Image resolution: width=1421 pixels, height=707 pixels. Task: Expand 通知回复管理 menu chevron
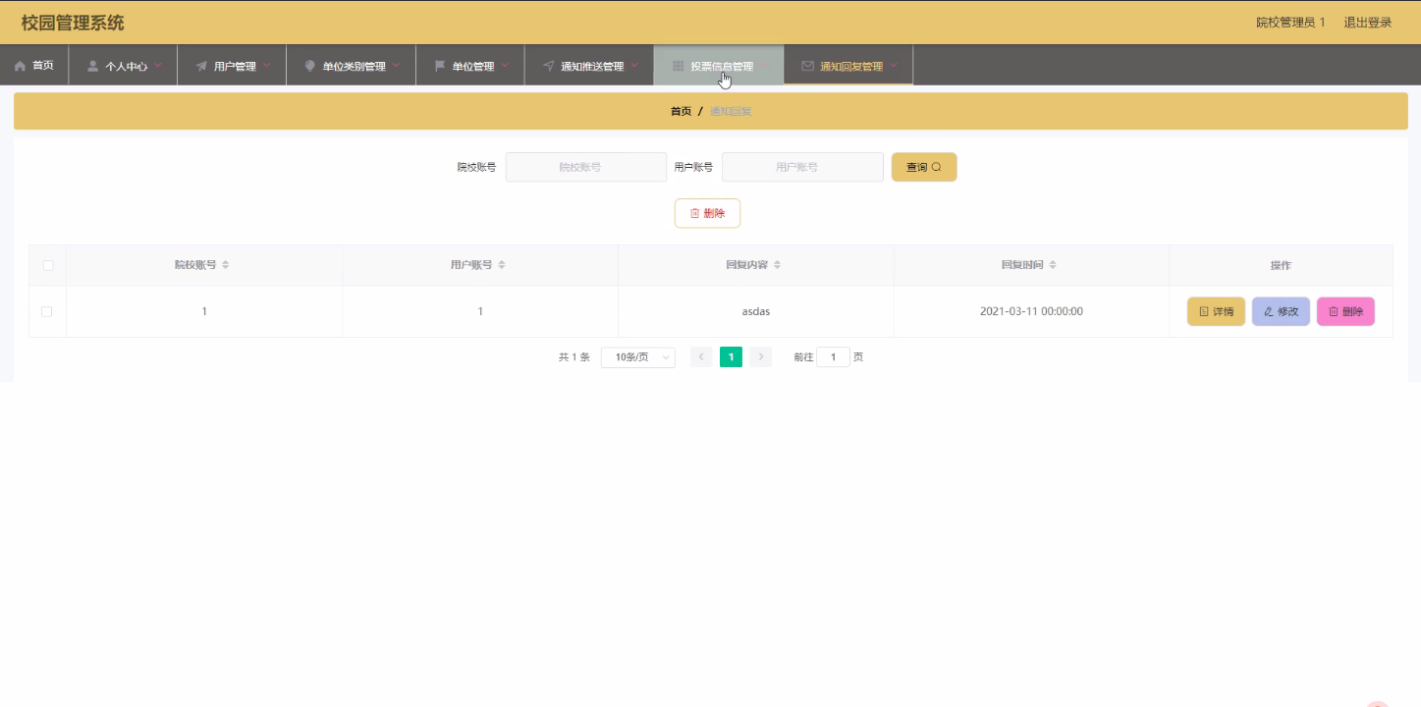(894, 66)
